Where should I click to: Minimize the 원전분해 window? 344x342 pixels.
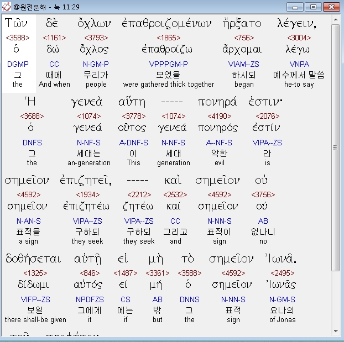(295, 7)
